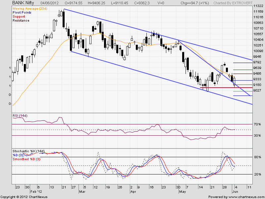The image size is (265, 199).
Task: Click the Resistance legend label
Action: pyautogui.click(x=21, y=20)
